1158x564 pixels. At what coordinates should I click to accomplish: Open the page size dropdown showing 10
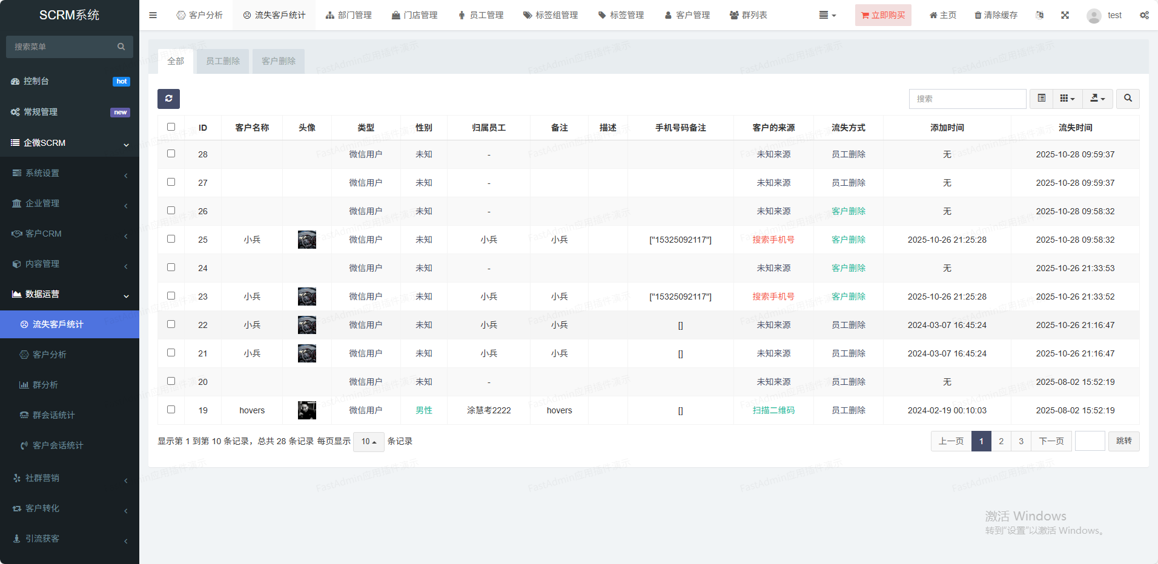point(368,442)
